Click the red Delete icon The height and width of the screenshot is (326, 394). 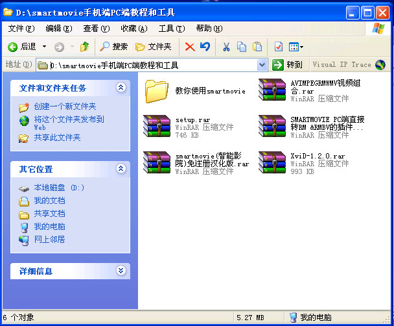pos(190,47)
